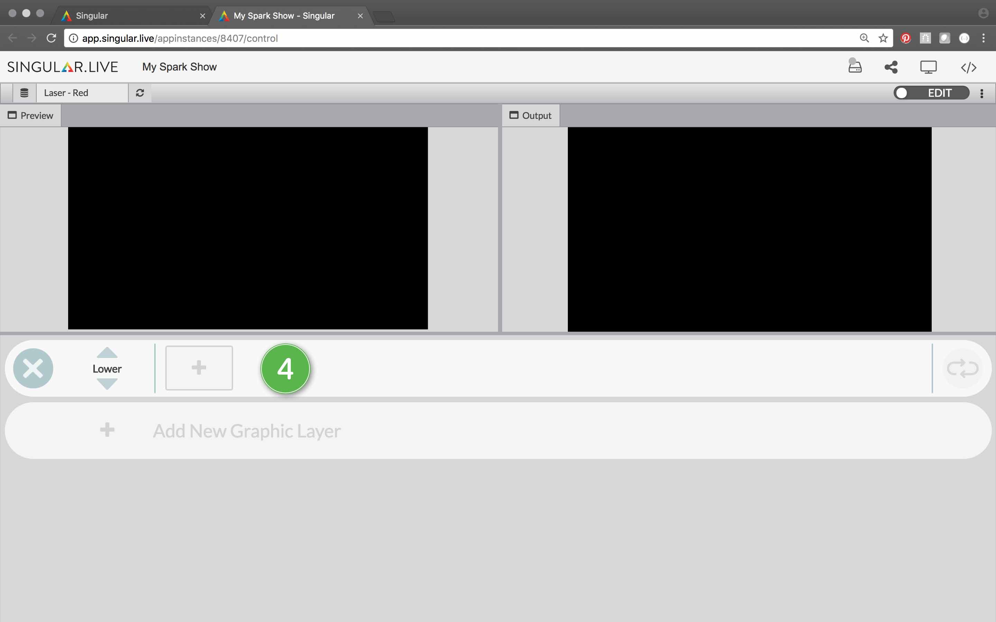Image resolution: width=996 pixels, height=622 pixels.
Task: Switch to the Singular browser tab
Action: tap(132, 16)
